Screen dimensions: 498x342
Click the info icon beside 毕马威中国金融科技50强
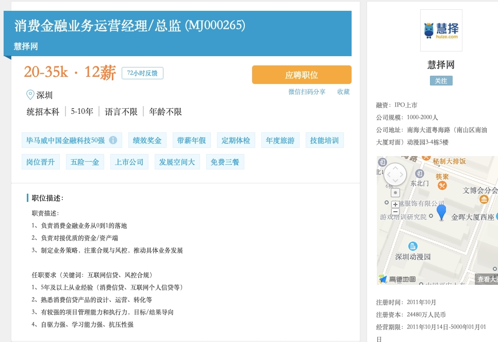point(113,140)
